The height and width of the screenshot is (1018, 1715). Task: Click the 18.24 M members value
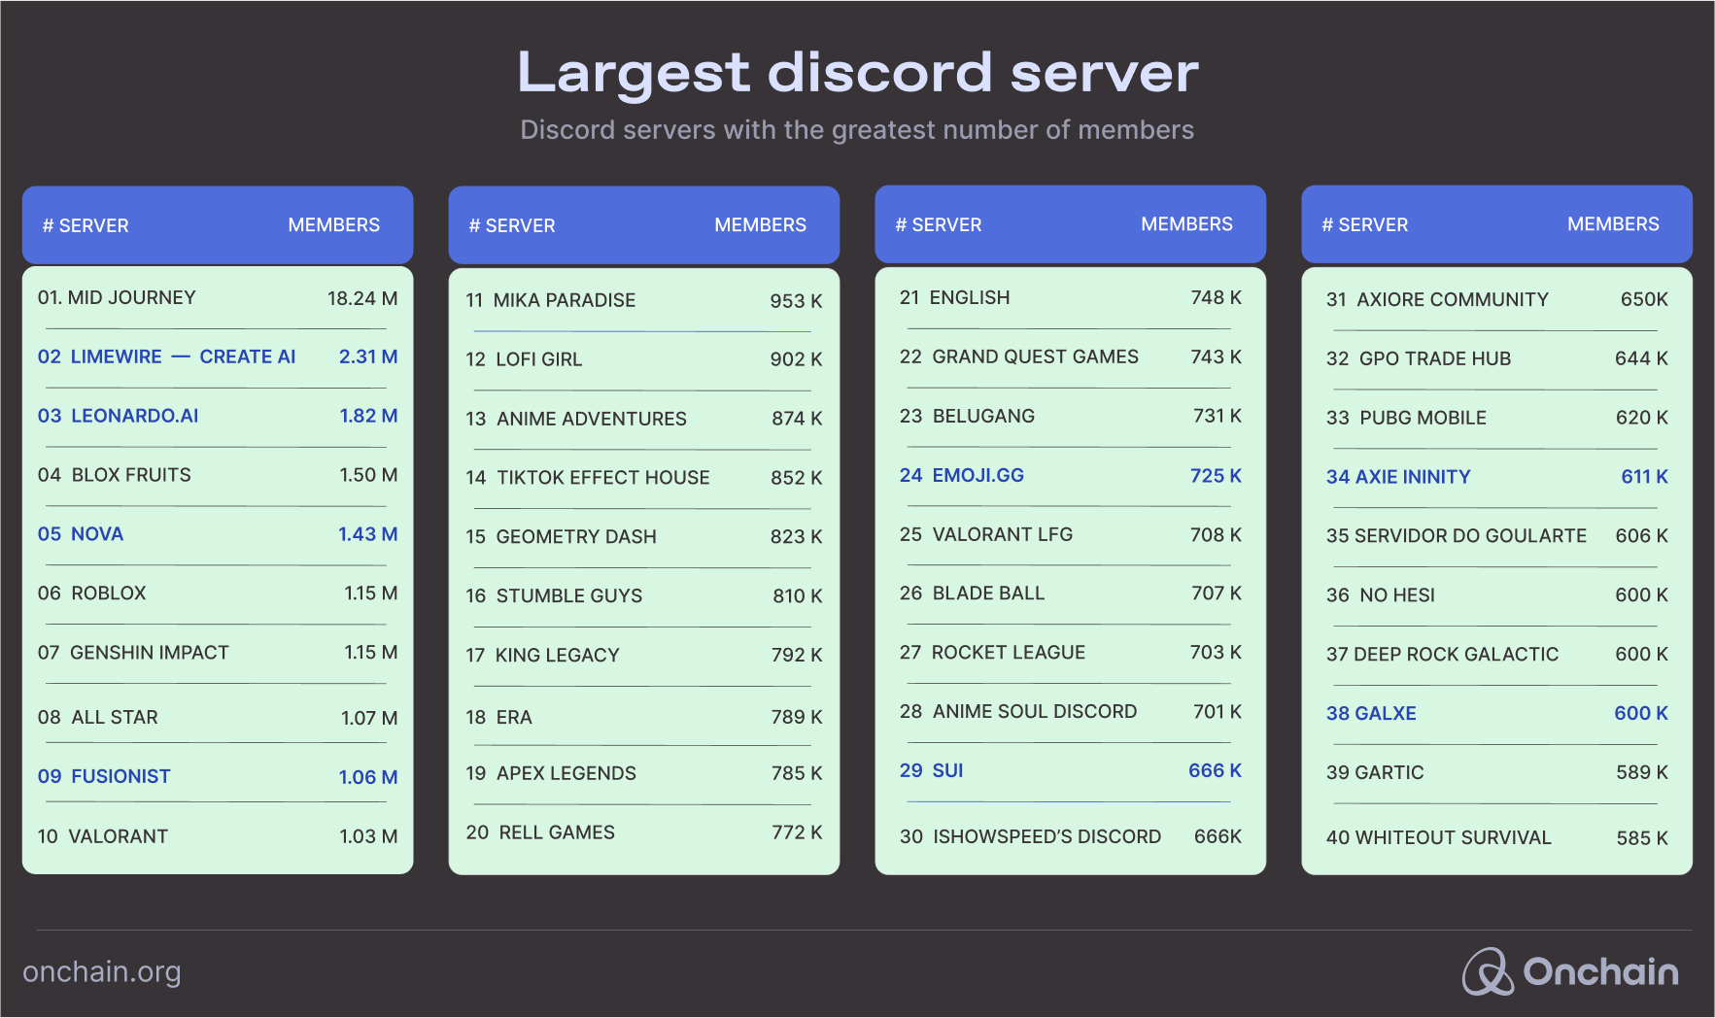(362, 298)
